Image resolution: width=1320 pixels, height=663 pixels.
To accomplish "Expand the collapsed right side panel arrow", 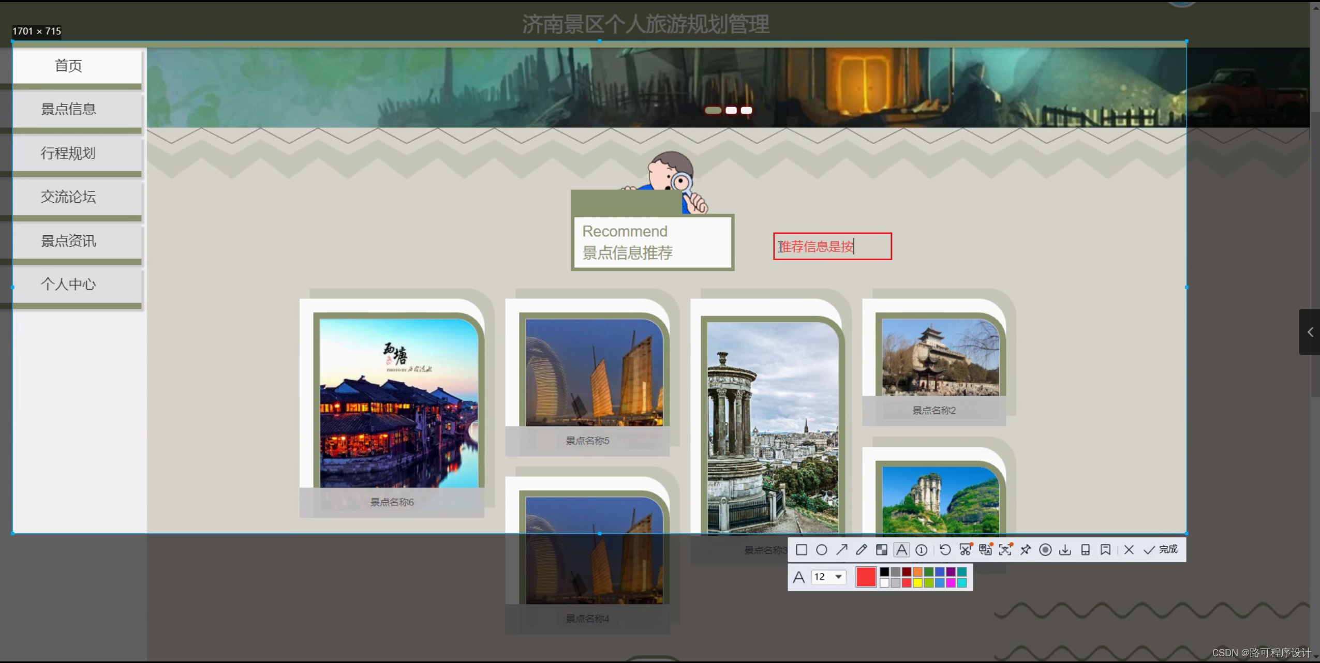I will tap(1310, 332).
